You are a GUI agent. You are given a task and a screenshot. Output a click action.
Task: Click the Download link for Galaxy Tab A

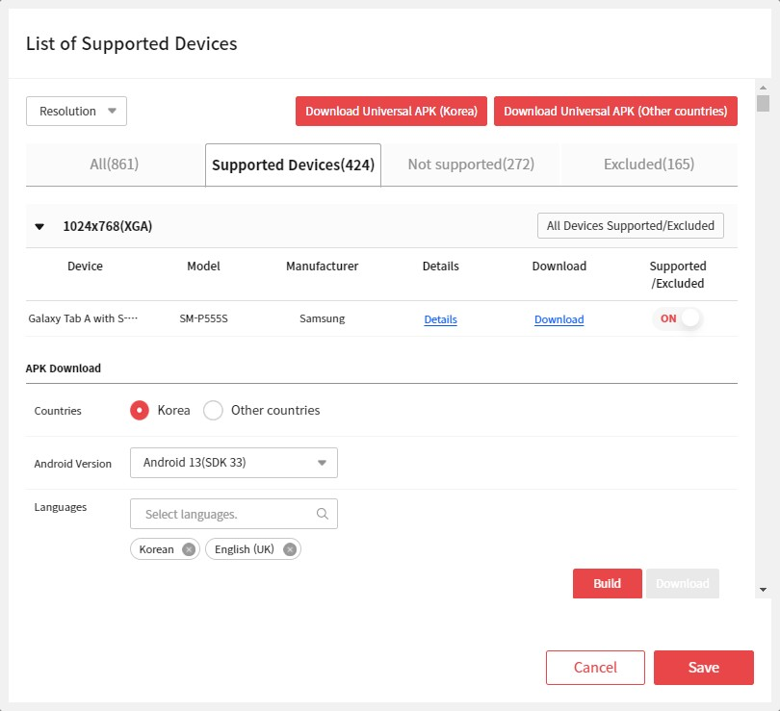point(559,319)
